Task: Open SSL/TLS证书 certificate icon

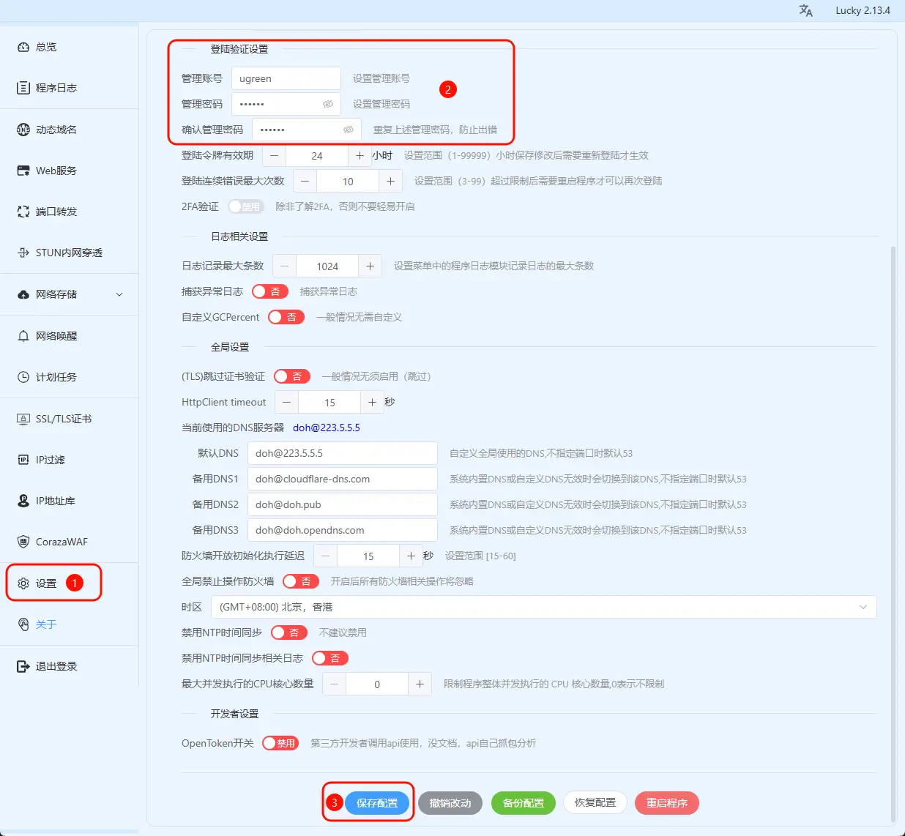Action: coord(23,419)
